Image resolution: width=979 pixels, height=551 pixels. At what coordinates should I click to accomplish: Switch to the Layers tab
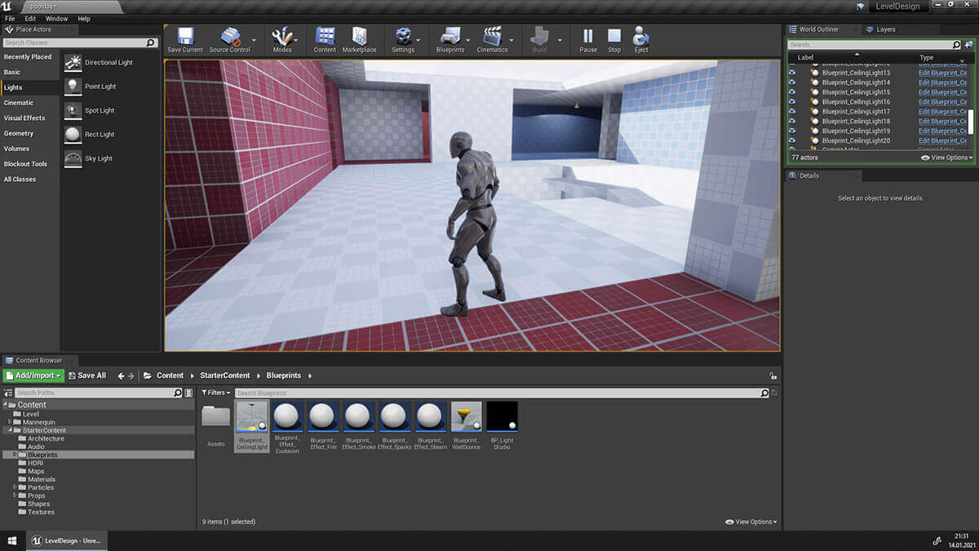coord(885,29)
